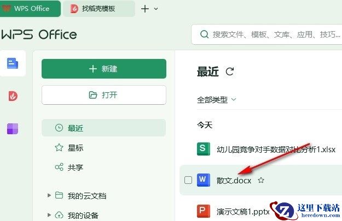The image size is (342, 221).
Task: Expand the 我的设备 tree node
Action: click(x=49, y=215)
